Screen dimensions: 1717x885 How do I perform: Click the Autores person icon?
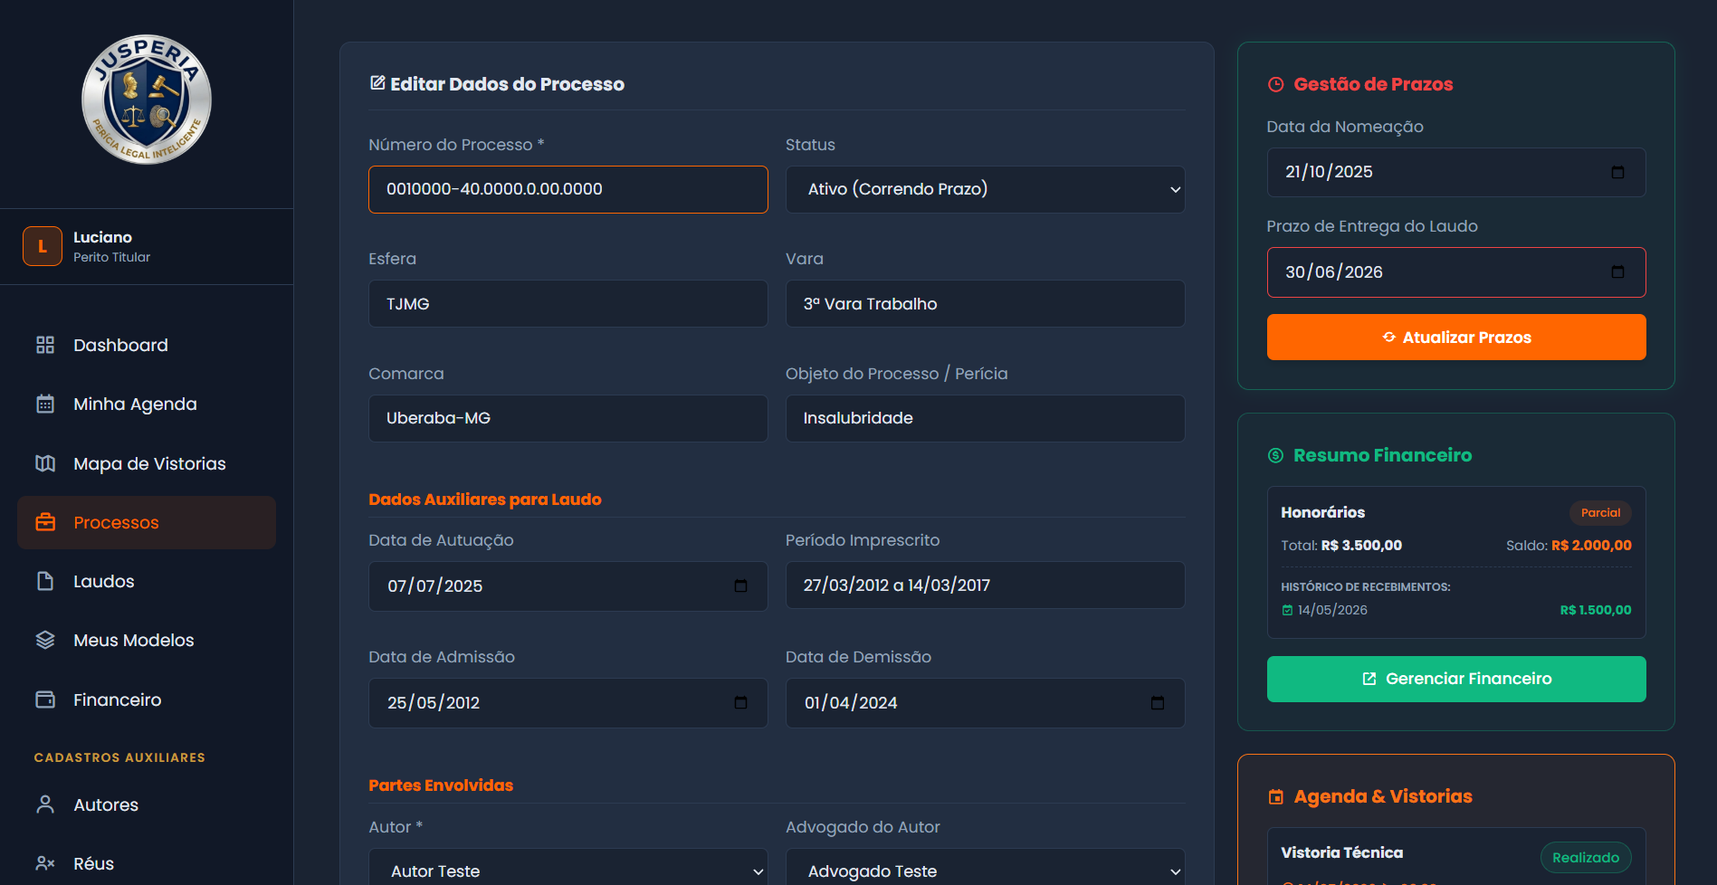coord(45,804)
